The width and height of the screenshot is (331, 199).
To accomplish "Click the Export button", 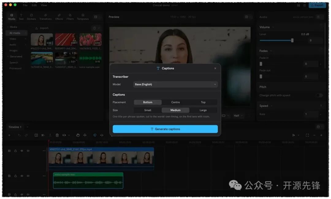I will (x=317, y=5).
